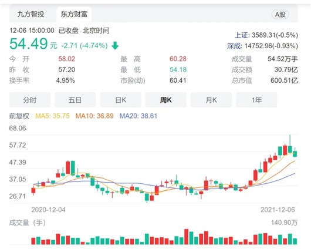
Task: Click the 2021-12-06 end date label
Action: pos(278,210)
